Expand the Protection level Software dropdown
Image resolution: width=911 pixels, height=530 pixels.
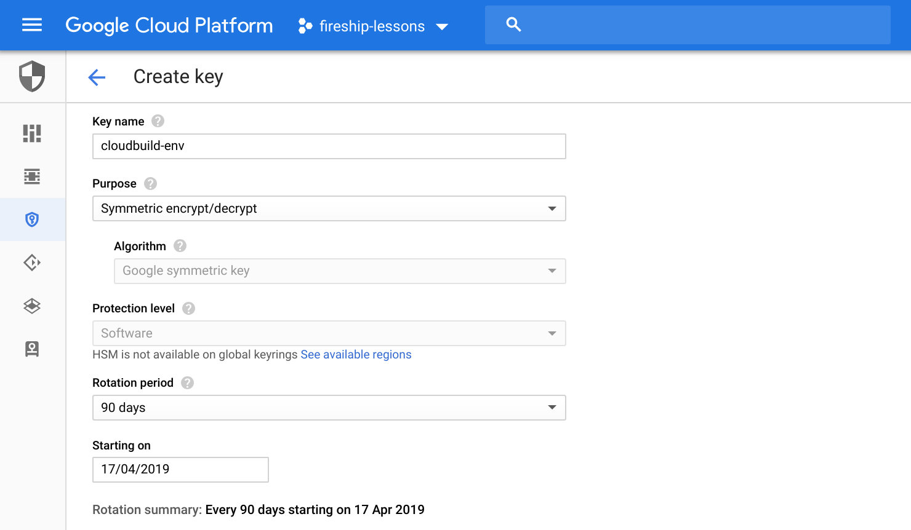click(x=329, y=334)
